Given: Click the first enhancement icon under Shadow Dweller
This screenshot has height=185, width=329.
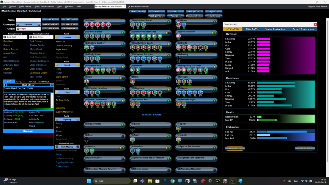Looking at the screenshot, I should pyautogui.click(x=87, y=47).
